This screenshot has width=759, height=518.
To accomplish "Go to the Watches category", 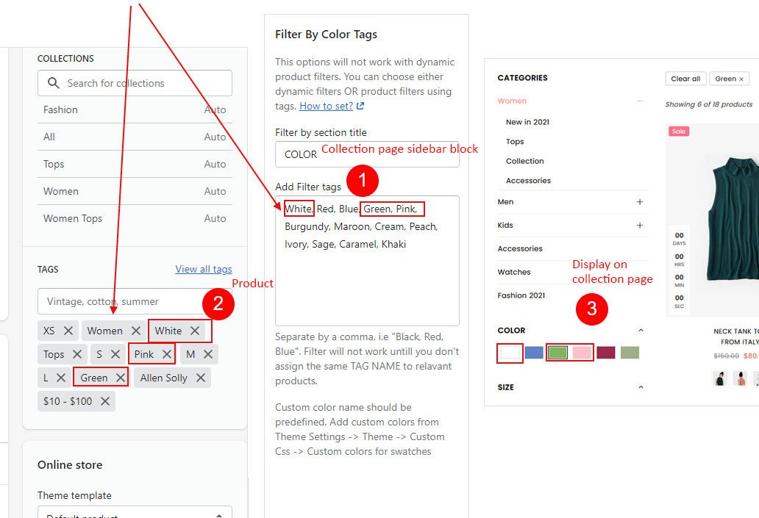I will pos(513,272).
